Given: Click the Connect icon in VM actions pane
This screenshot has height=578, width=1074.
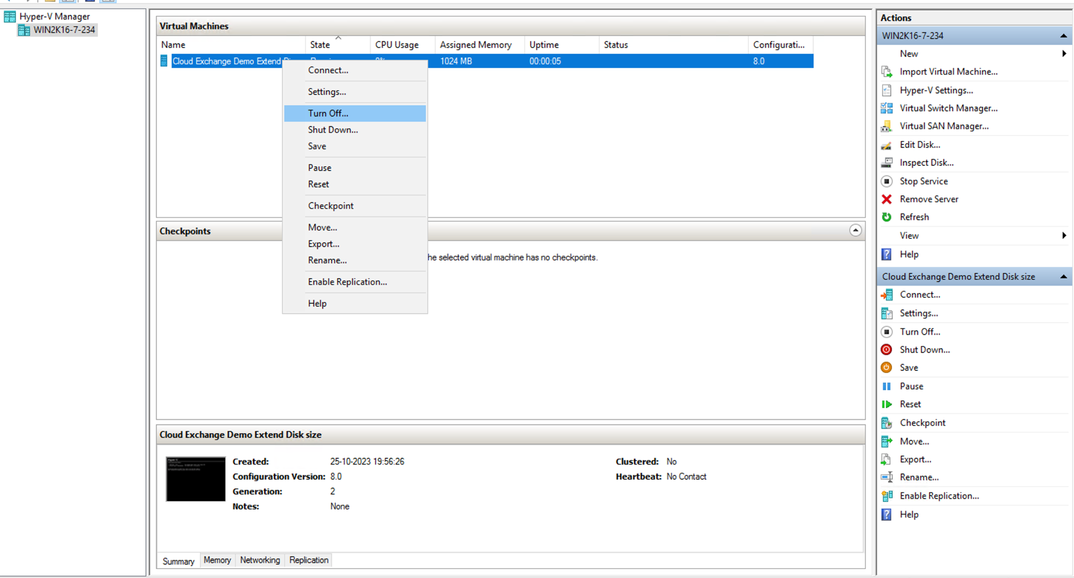Looking at the screenshot, I should [x=887, y=295].
